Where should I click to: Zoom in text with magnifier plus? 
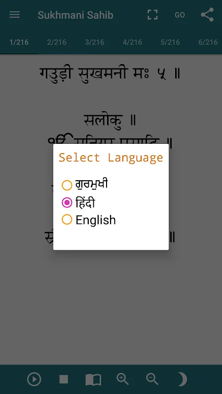pyautogui.click(x=122, y=379)
